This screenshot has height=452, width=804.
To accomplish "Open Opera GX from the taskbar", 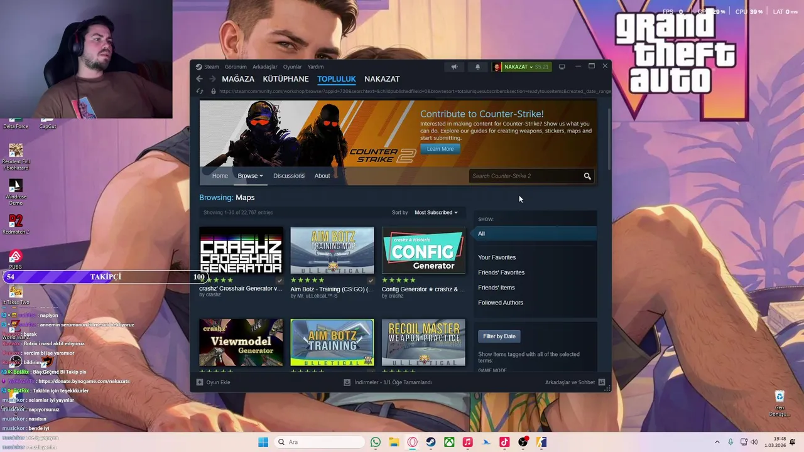I will (x=413, y=442).
